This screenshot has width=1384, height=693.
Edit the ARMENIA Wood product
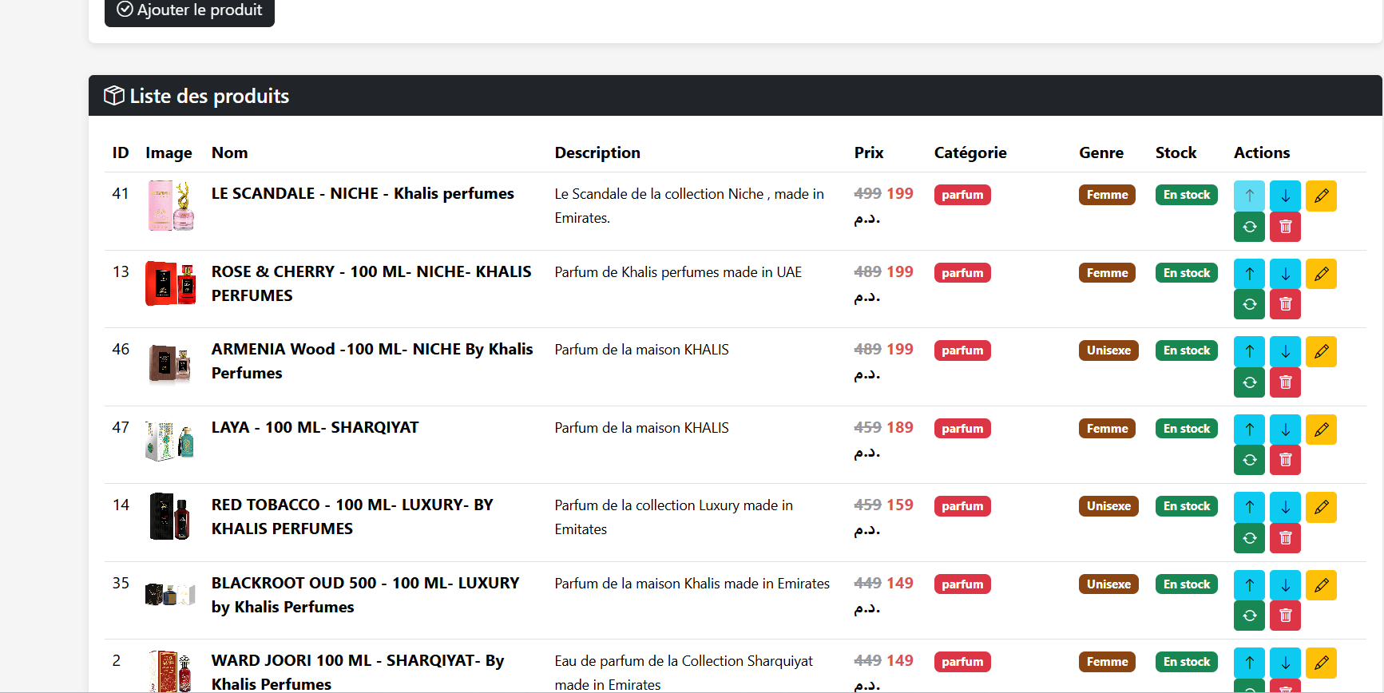(1321, 351)
